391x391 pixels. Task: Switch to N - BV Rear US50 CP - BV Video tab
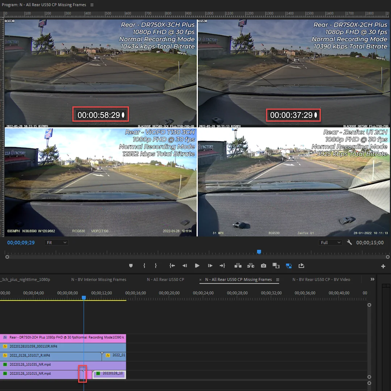[x=321, y=279]
